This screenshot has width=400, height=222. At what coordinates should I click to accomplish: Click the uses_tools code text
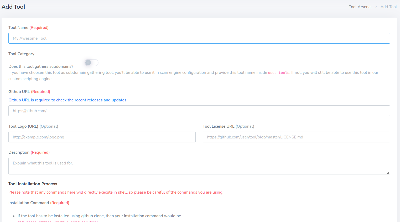click(x=278, y=73)
